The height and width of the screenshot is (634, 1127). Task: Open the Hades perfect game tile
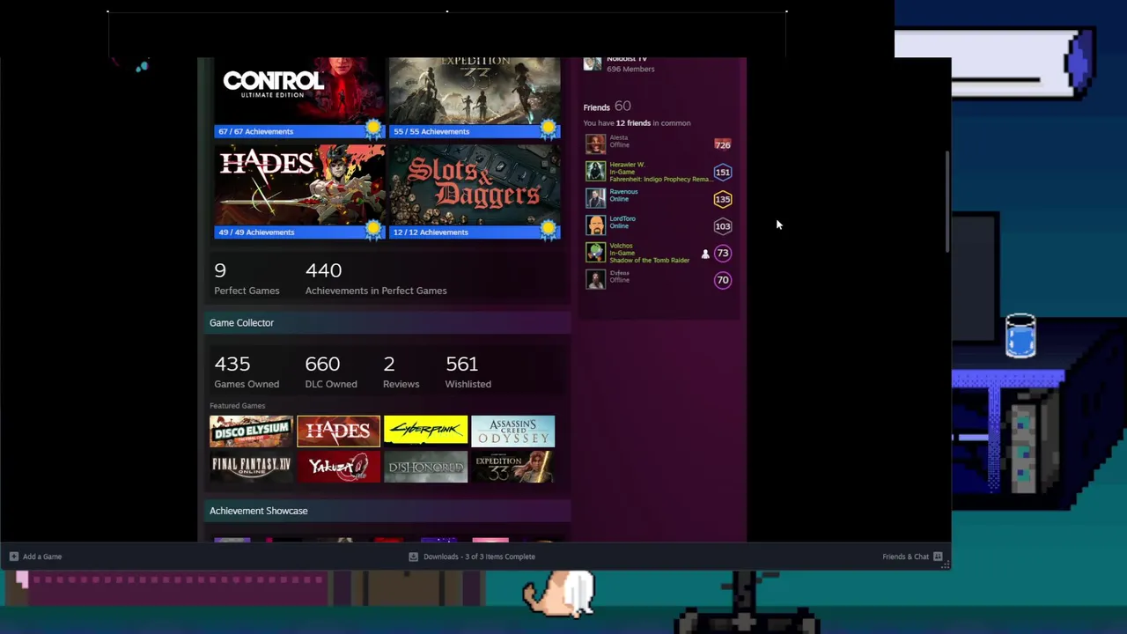pyautogui.click(x=299, y=184)
